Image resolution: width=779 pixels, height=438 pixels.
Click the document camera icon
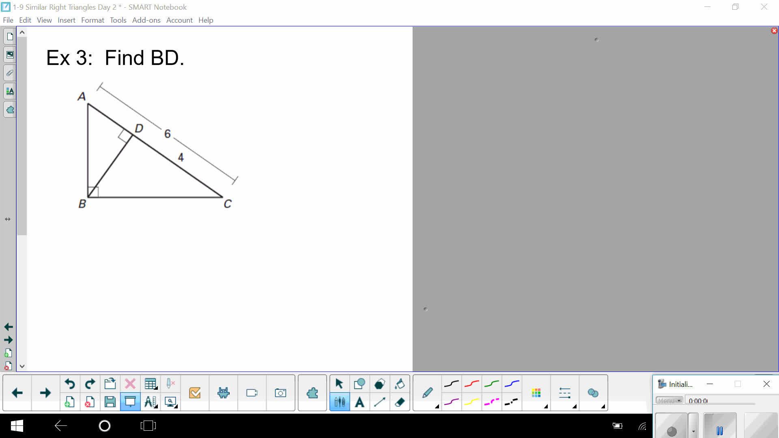[x=252, y=393]
